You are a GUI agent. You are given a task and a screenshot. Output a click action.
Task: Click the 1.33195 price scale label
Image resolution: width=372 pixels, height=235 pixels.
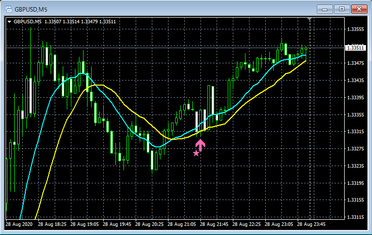tap(355, 183)
